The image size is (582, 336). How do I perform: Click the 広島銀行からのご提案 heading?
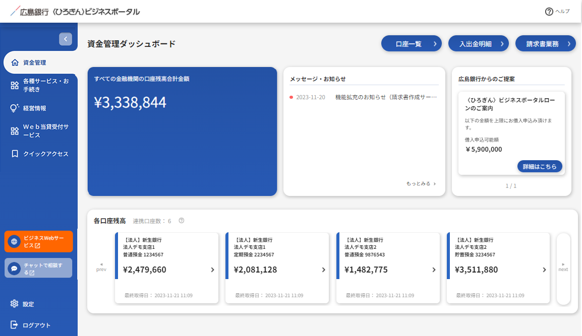point(486,79)
